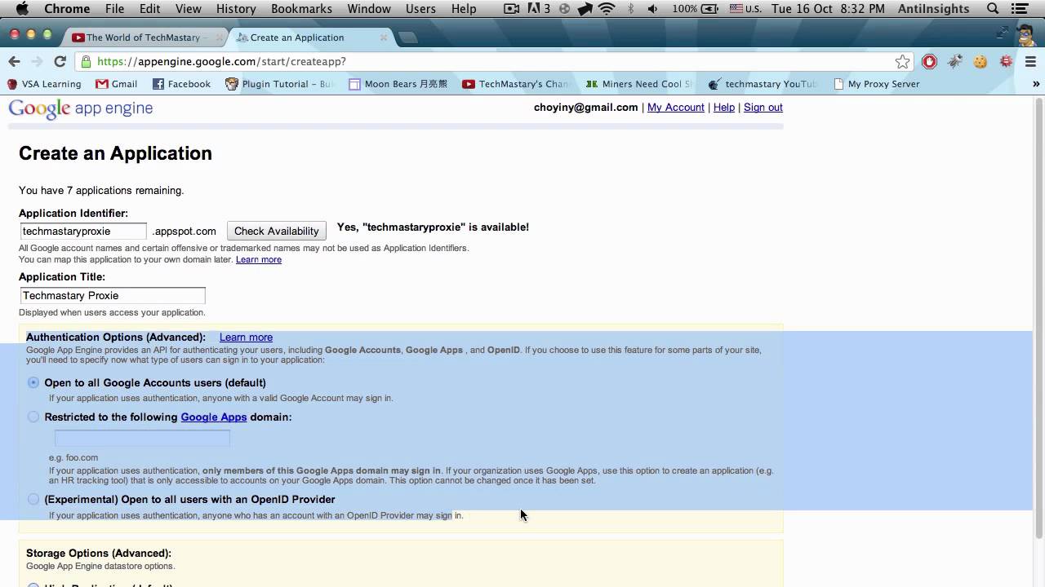Open the Wi-Fi status menu
Viewport: 1045px width, 587px height.
coord(607,9)
